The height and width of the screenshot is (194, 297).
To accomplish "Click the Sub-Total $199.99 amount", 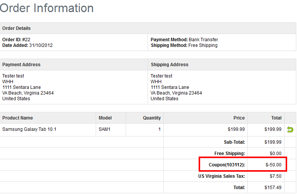I will [x=273, y=142].
